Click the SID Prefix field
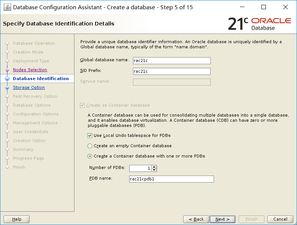297x225 pixels. (171, 71)
